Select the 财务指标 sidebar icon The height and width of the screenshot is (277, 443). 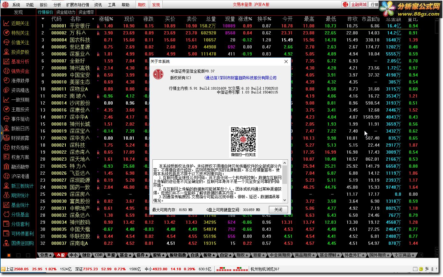(x=6, y=148)
